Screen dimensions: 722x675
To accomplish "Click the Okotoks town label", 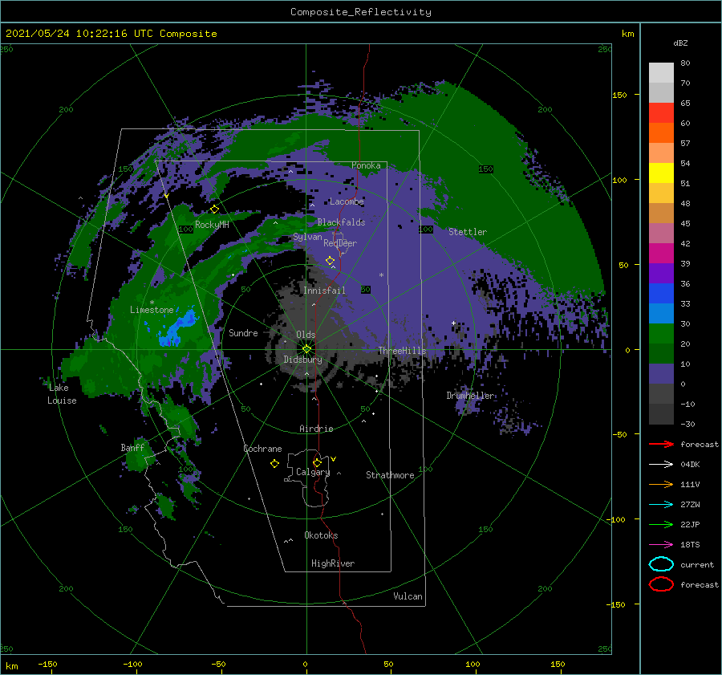I will [x=321, y=535].
